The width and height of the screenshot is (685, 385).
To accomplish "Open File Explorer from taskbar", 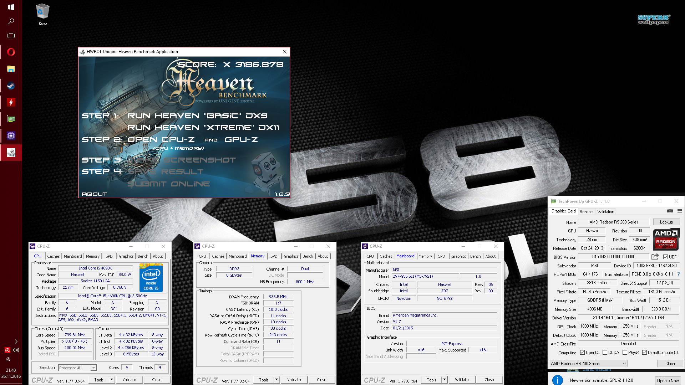I will click(x=11, y=69).
